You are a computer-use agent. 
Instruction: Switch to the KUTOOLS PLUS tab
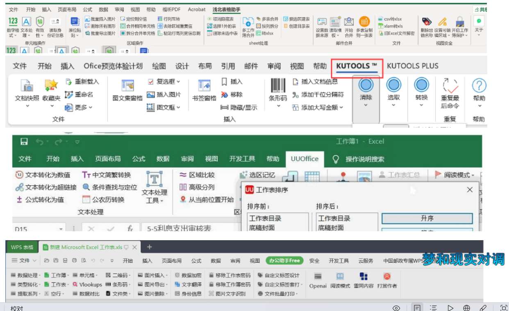tap(412, 66)
